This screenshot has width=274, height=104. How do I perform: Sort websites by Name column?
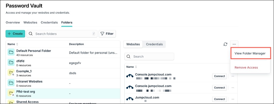pyautogui.click(x=132, y=67)
